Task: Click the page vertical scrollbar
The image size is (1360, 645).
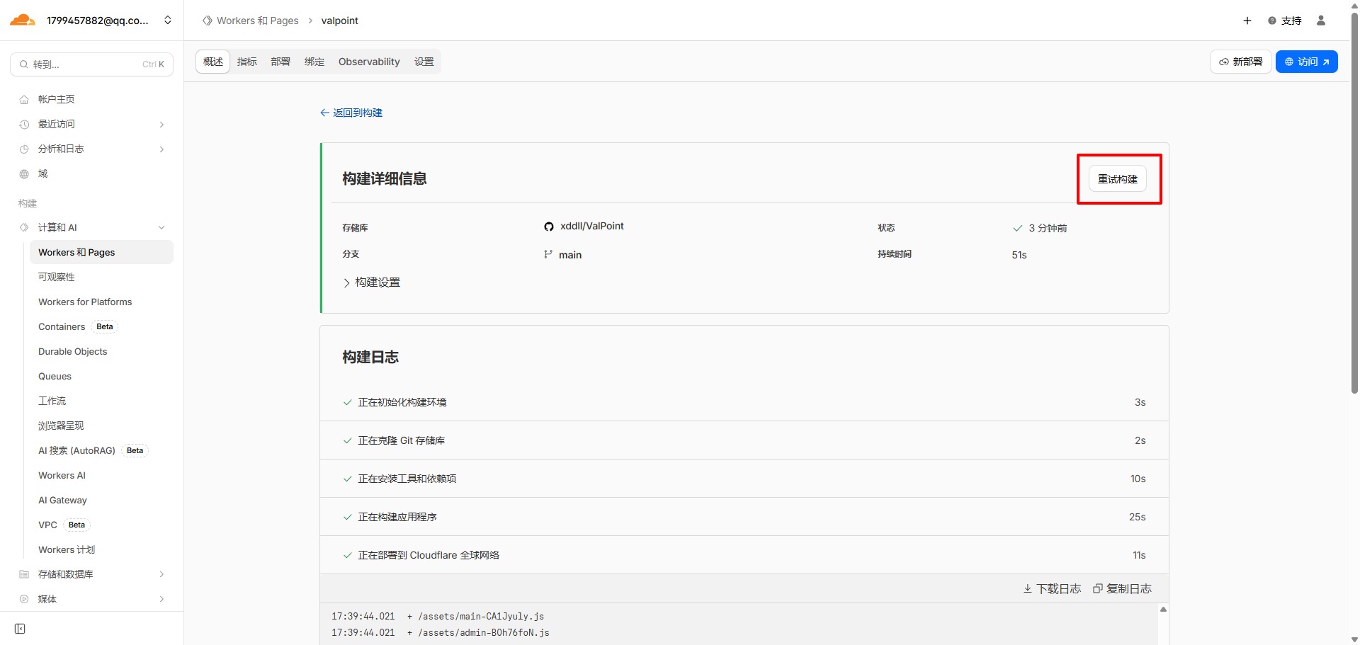Action: click(1354, 202)
